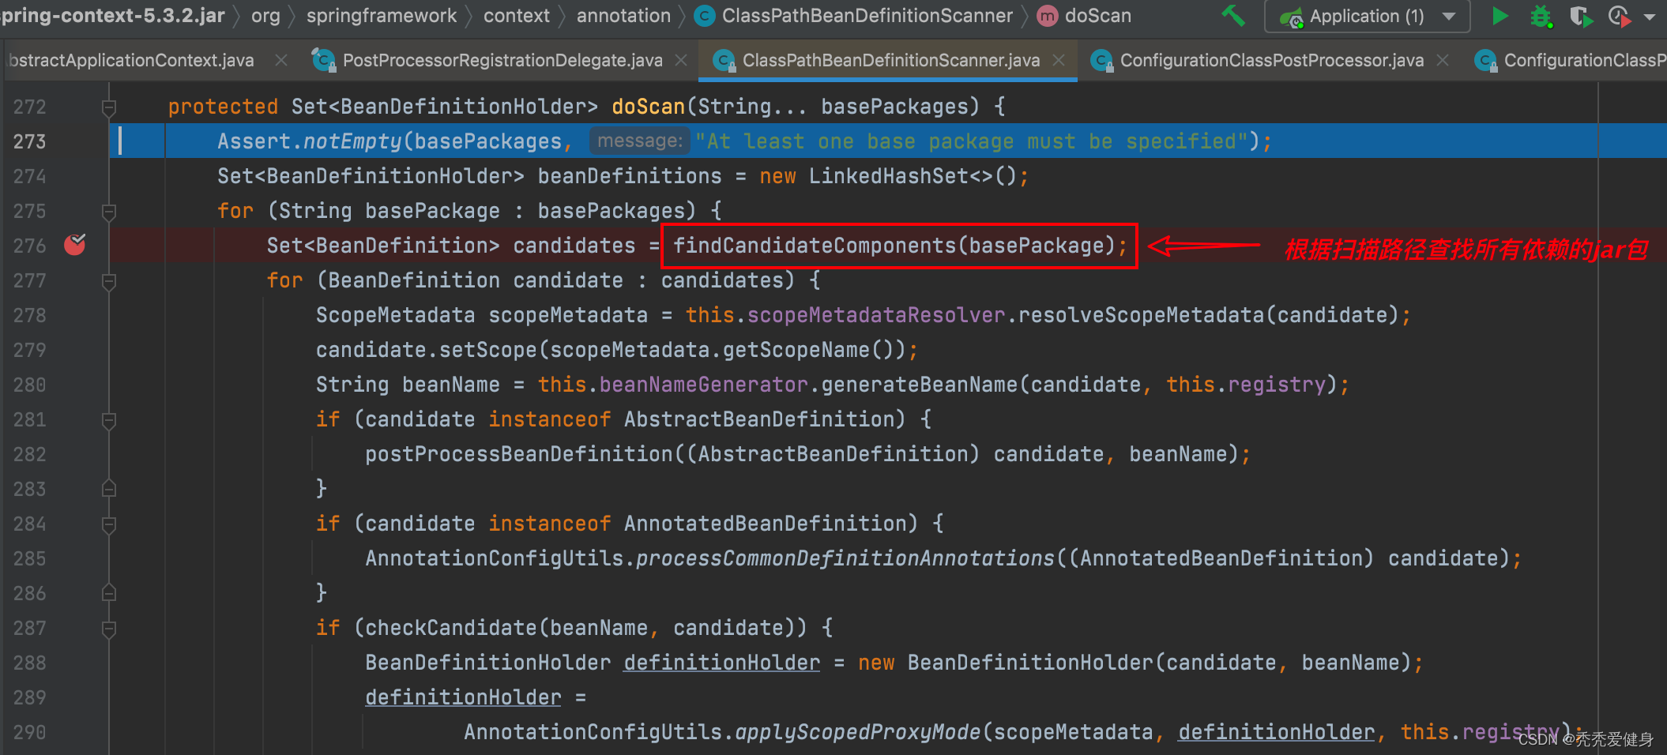Click the Profile run icon
The height and width of the screenshot is (755, 1667).
tap(1619, 16)
